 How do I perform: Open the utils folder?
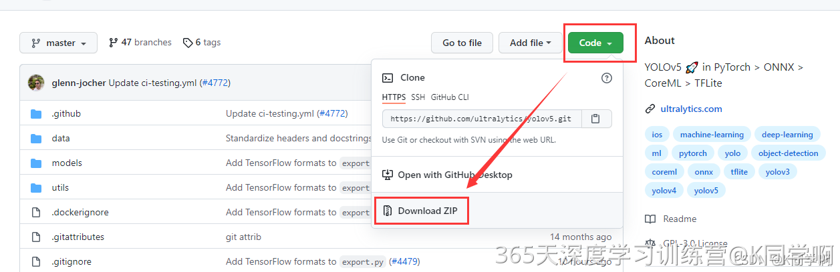(x=60, y=188)
